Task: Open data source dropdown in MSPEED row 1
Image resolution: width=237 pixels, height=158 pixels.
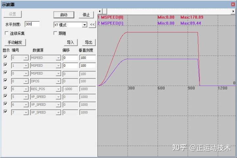Action: pos(58,66)
